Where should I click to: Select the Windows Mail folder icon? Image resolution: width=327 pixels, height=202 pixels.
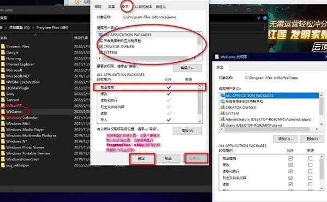coord(3,123)
